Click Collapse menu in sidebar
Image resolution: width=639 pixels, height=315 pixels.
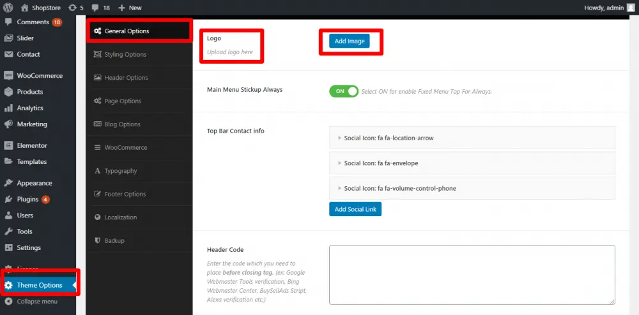(x=38, y=302)
